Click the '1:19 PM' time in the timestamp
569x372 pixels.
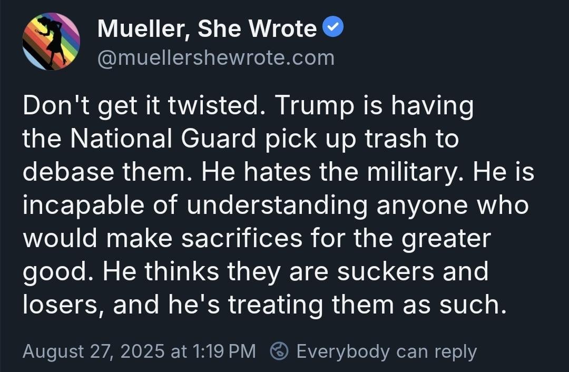tap(224, 351)
